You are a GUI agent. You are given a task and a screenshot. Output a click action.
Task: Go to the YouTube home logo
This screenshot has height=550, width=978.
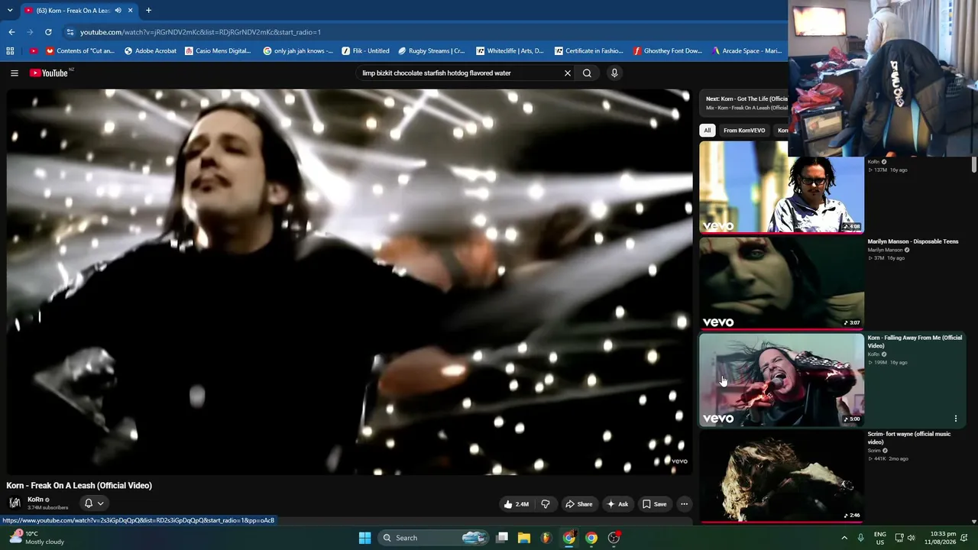point(49,73)
